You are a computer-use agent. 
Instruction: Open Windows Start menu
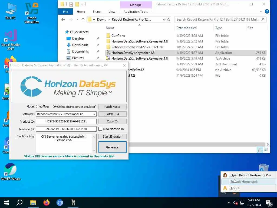[6, 203]
